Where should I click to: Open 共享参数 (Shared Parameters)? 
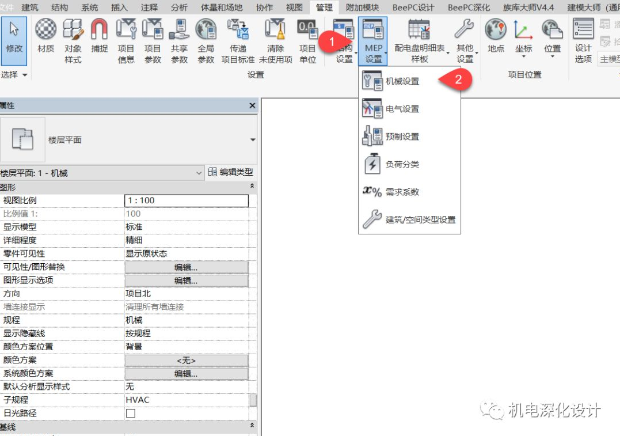click(x=179, y=41)
